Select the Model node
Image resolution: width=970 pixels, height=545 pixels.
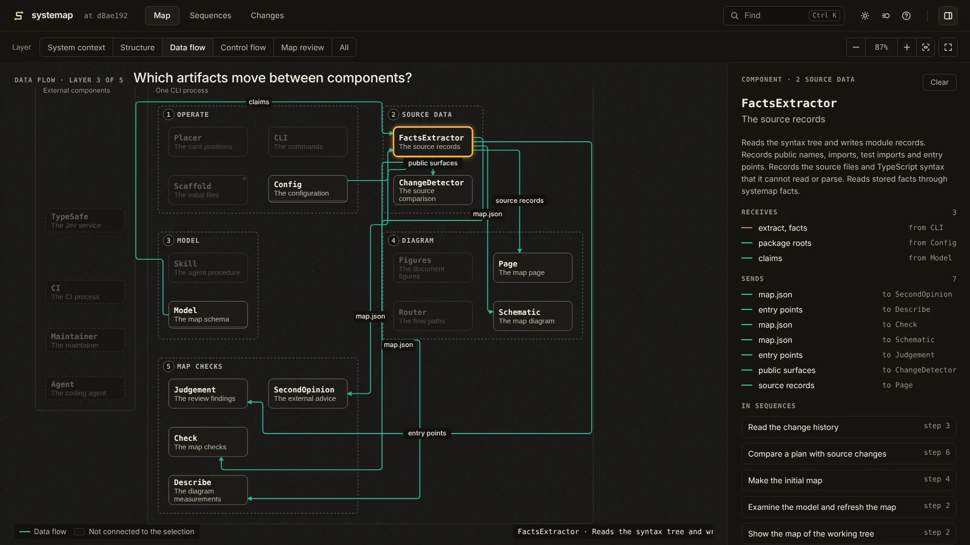click(x=208, y=314)
